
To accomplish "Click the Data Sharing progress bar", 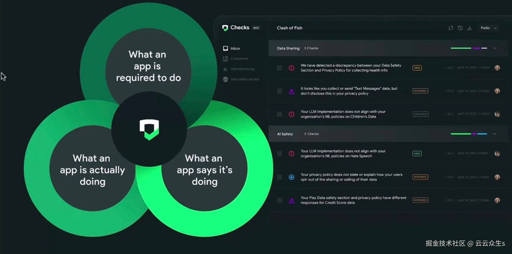I will coord(469,48).
